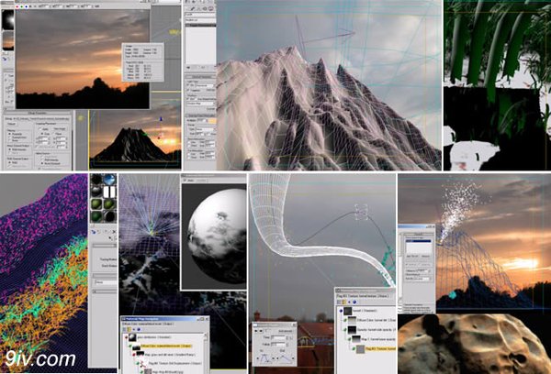The height and width of the screenshot is (374, 551).
Task: Select Opacity tunnel row in right navigator
Action: [370, 330]
